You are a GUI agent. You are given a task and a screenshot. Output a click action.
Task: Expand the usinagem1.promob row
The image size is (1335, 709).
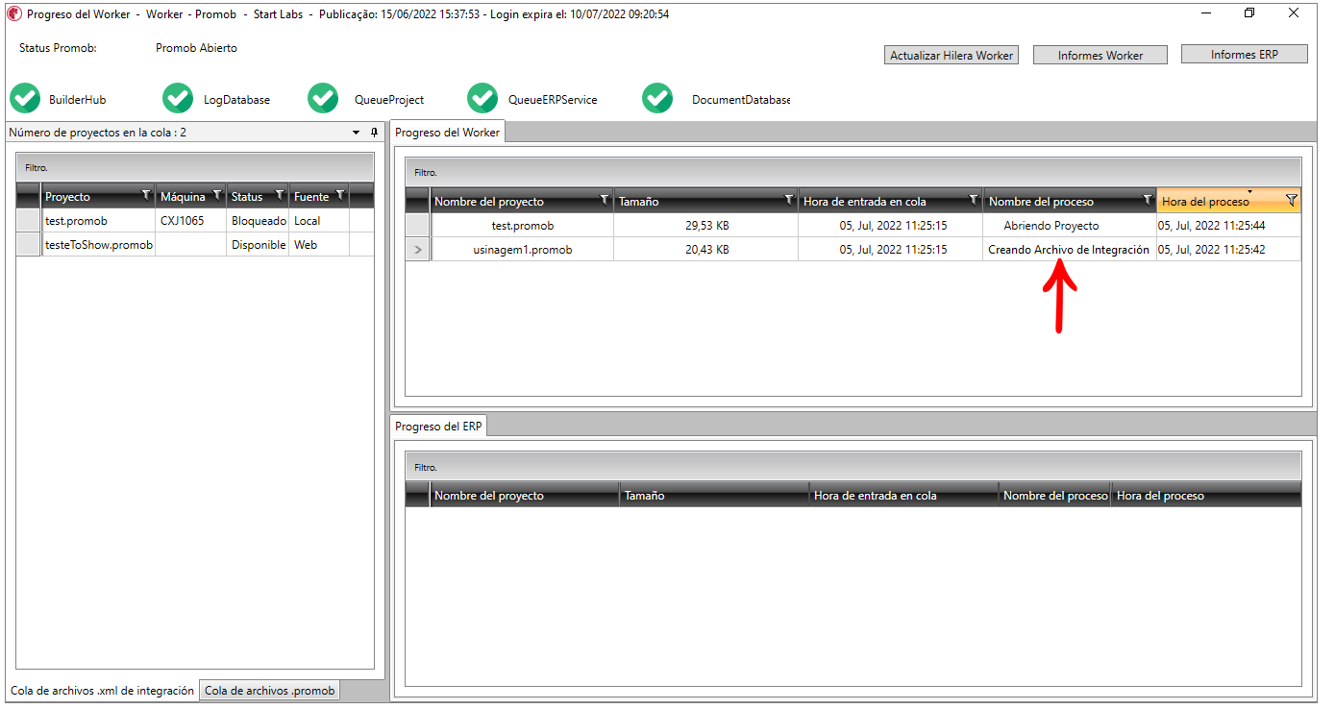(417, 250)
